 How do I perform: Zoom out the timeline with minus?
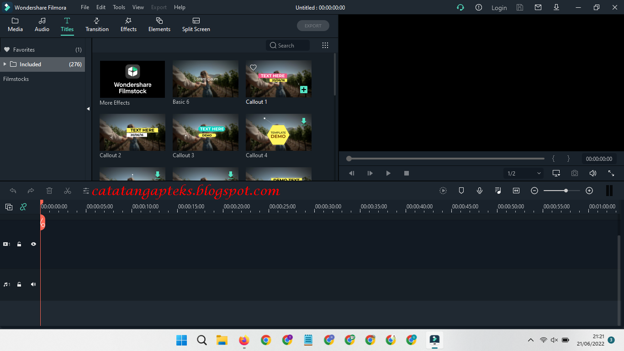534,191
